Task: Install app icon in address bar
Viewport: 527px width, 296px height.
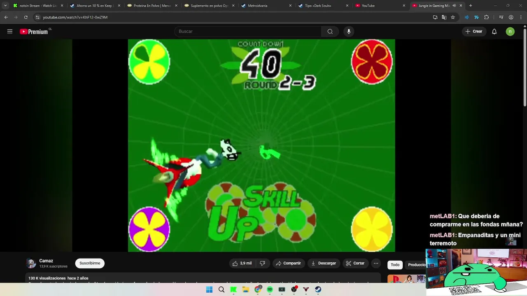Action: 435,17
